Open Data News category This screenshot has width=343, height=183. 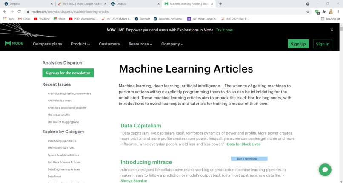pos(54,177)
